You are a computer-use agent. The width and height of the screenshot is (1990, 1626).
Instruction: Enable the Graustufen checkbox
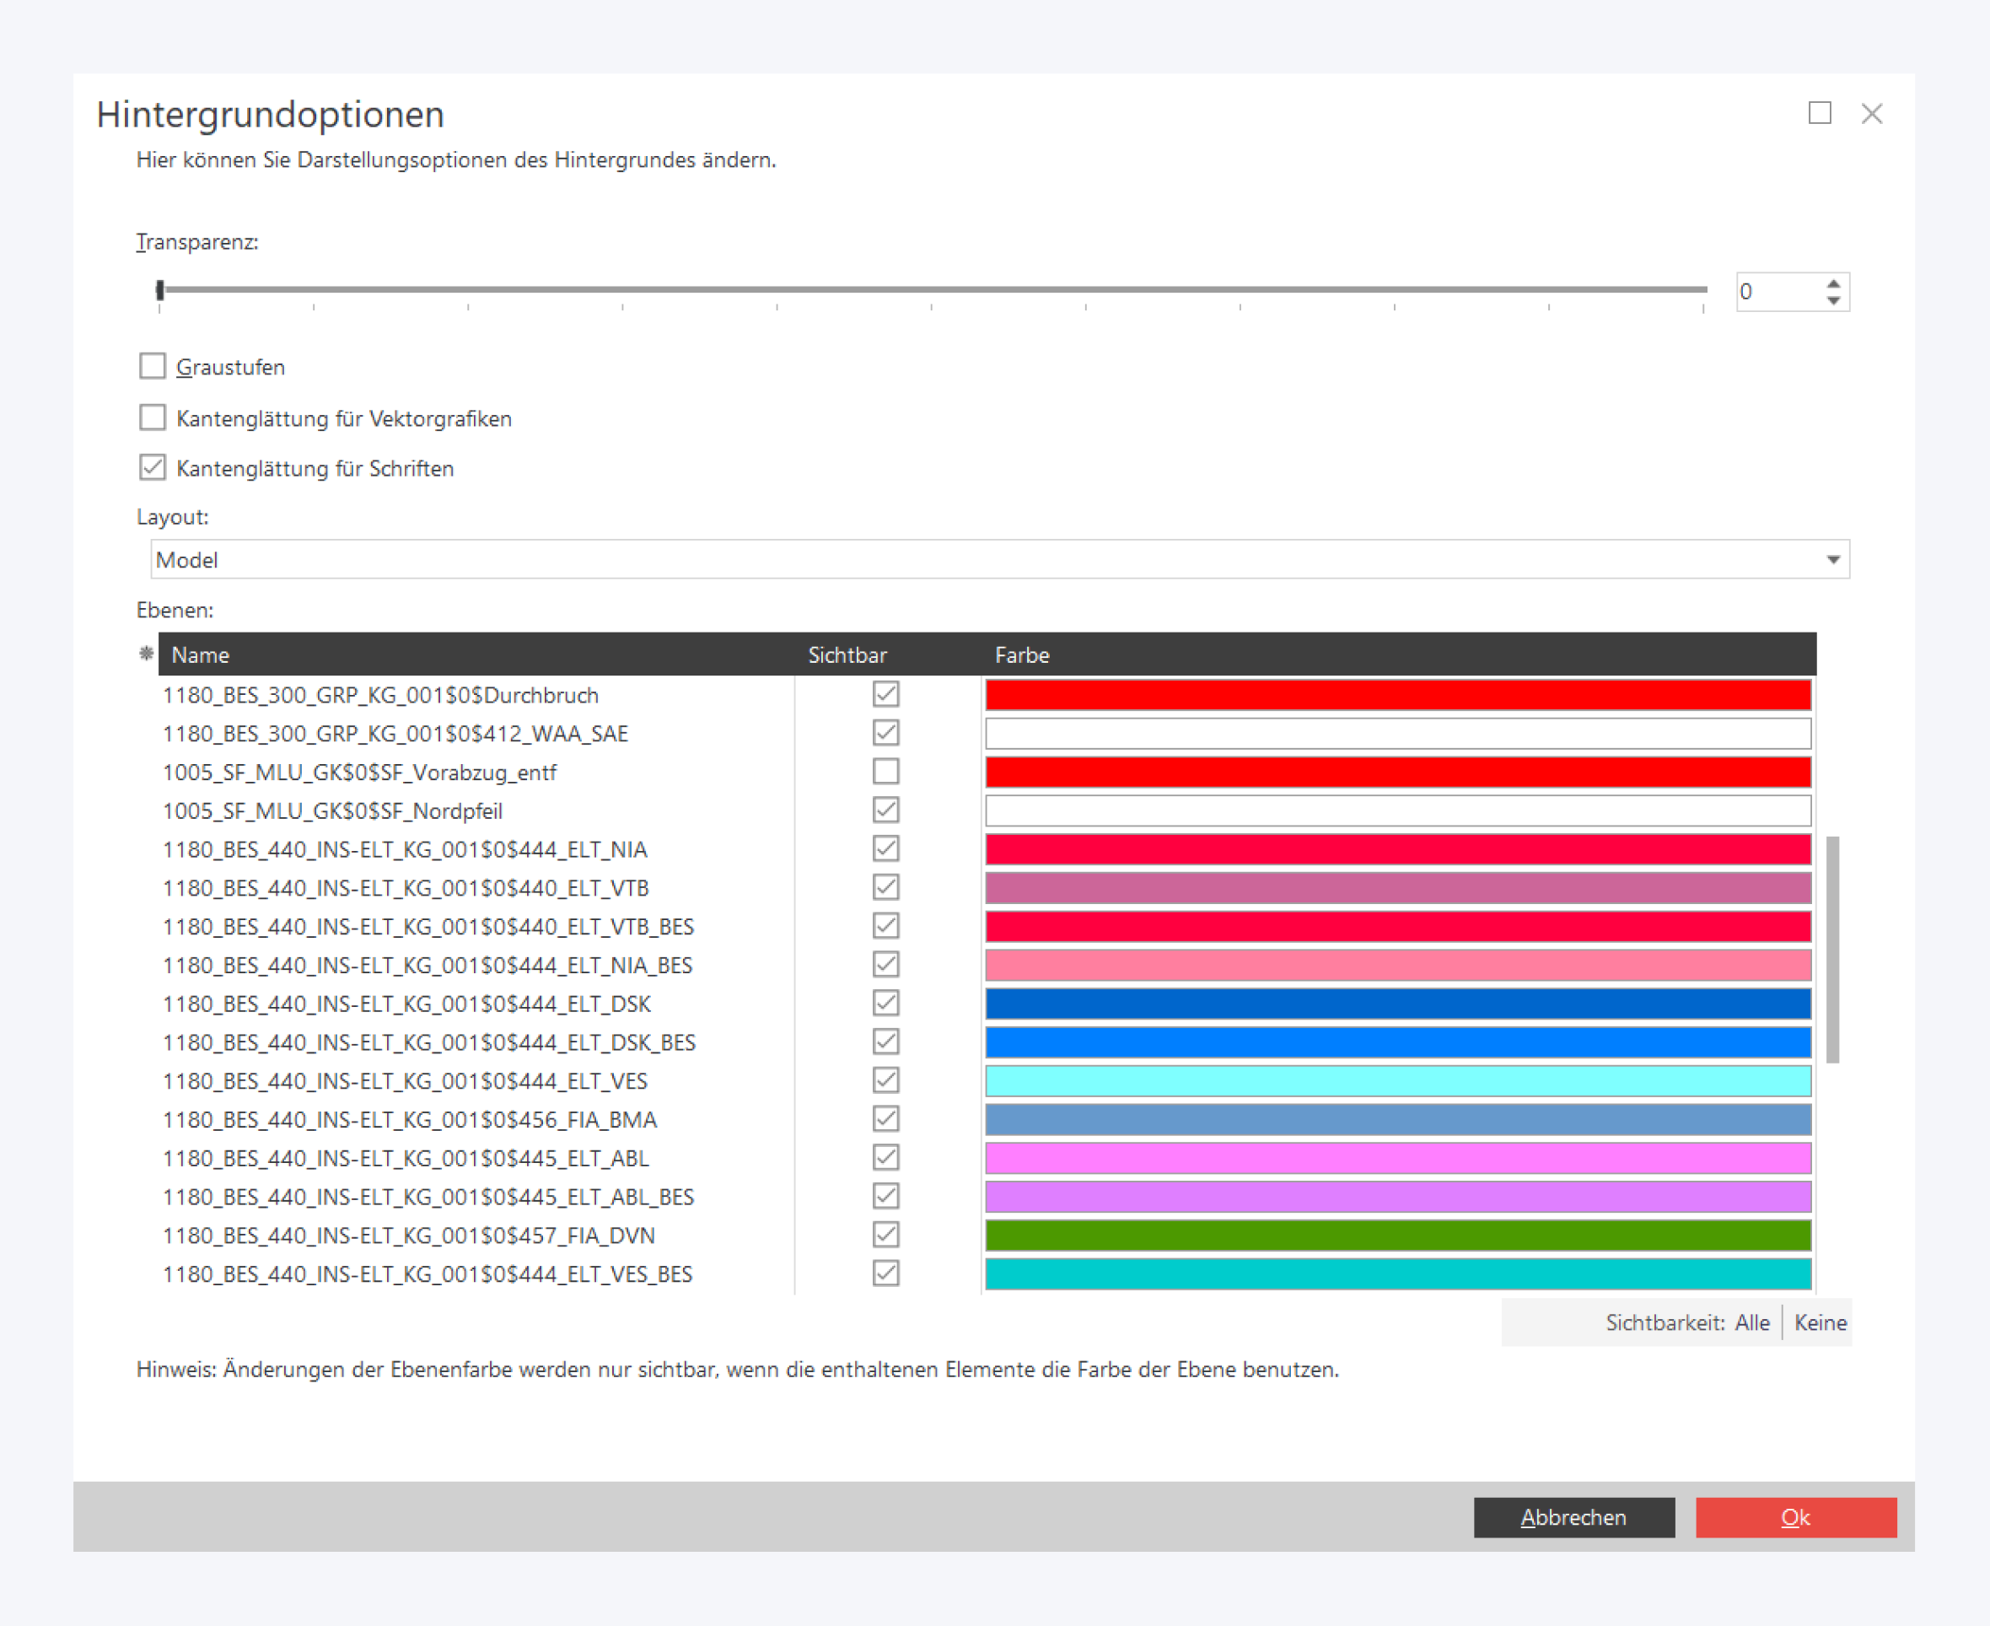pyautogui.click(x=153, y=366)
